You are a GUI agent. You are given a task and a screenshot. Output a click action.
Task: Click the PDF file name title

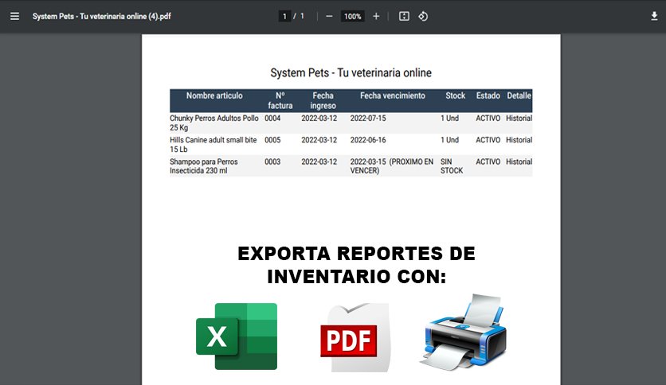coord(101,16)
